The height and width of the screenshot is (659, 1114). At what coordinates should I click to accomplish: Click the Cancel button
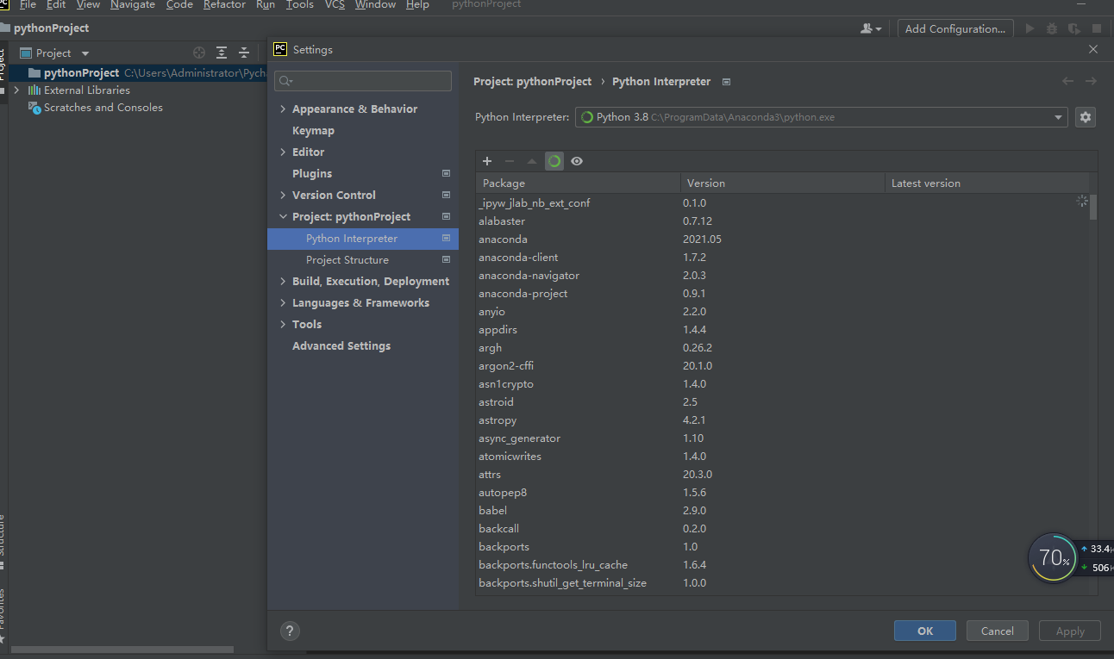click(x=997, y=630)
